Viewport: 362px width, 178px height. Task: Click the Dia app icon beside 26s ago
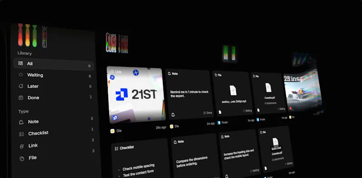coord(112,131)
